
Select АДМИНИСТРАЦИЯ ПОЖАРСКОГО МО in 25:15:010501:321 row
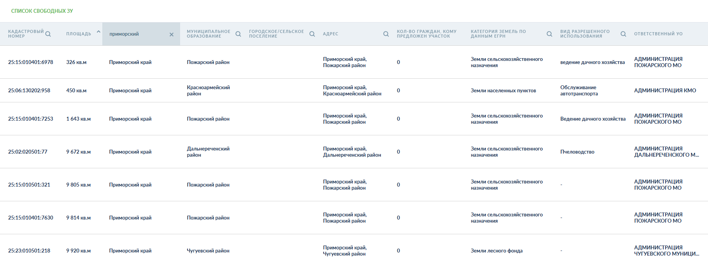(x=658, y=185)
